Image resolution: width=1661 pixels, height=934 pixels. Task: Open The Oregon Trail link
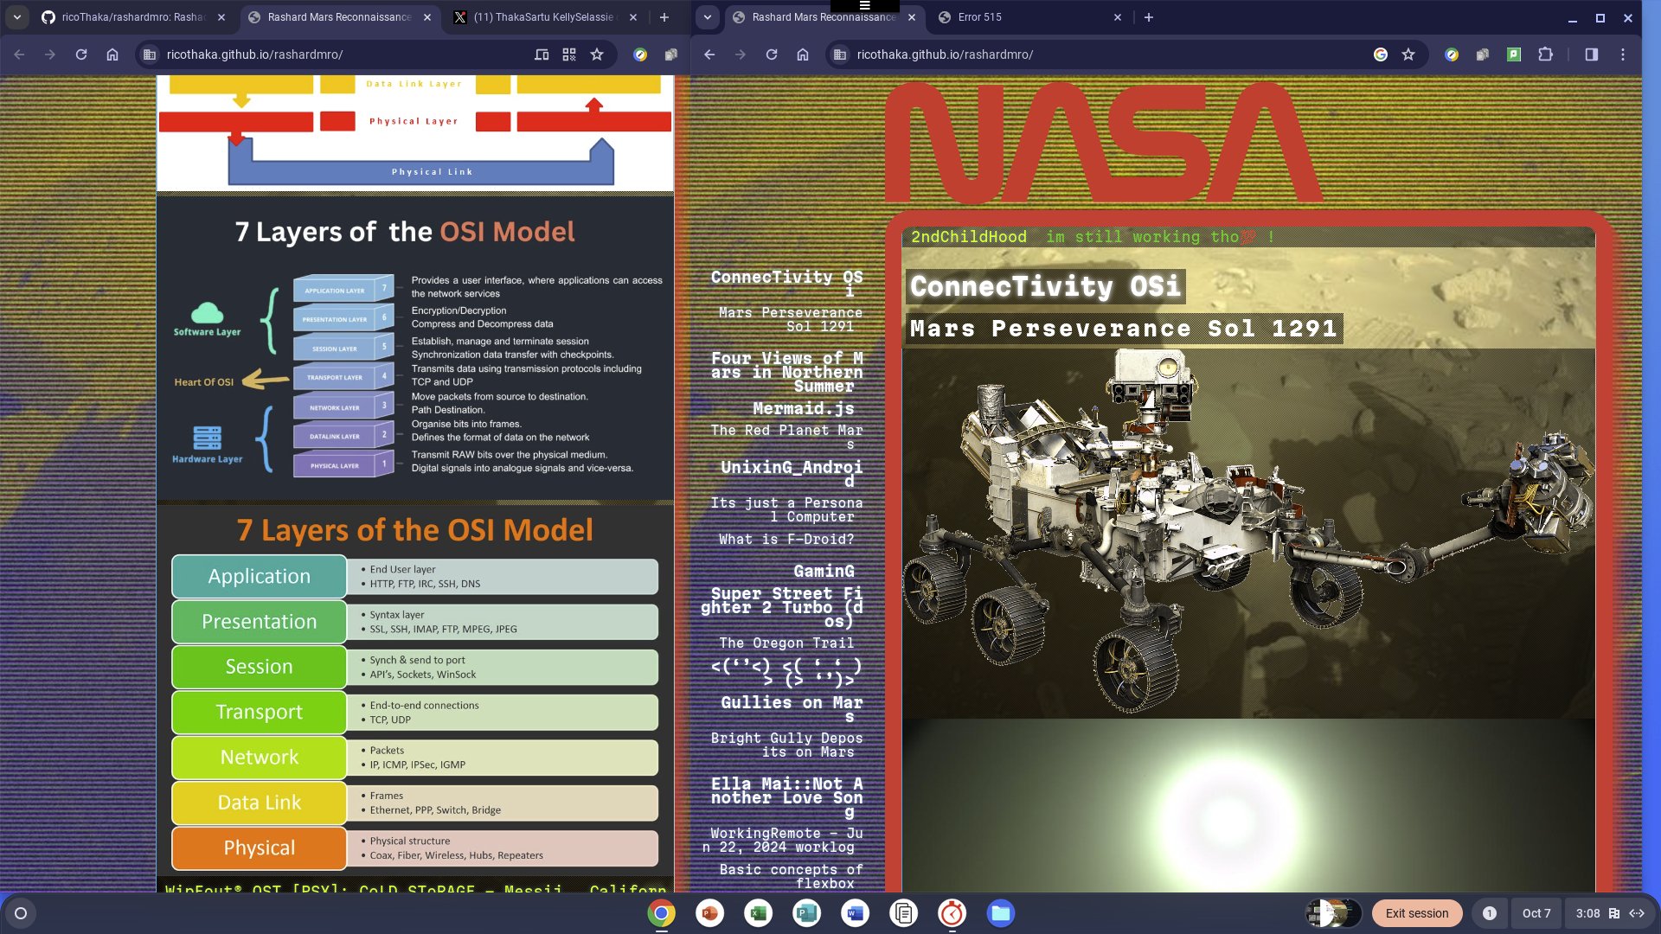point(786,643)
